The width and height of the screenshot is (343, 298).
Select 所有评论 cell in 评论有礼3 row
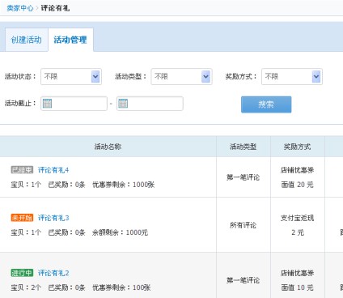coord(243,225)
